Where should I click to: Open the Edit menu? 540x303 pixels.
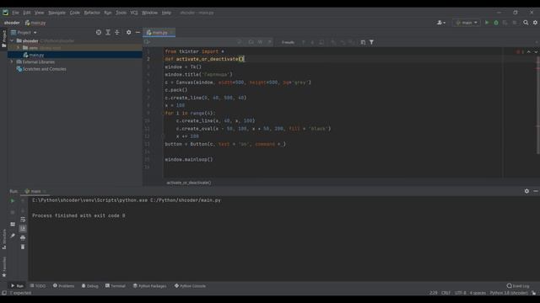tap(27, 13)
